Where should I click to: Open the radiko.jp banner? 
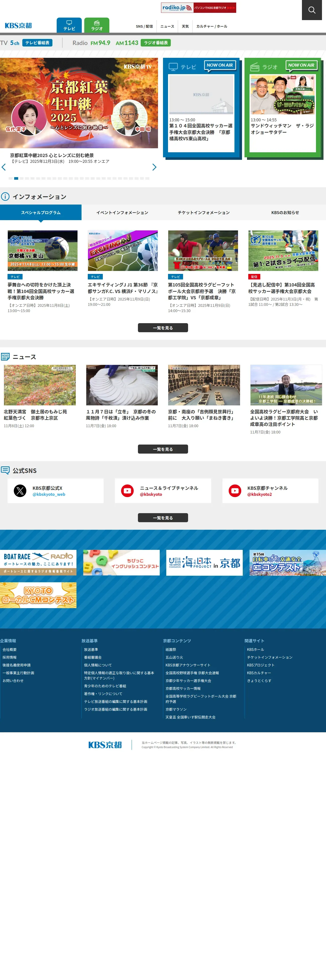[x=198, y=8]
